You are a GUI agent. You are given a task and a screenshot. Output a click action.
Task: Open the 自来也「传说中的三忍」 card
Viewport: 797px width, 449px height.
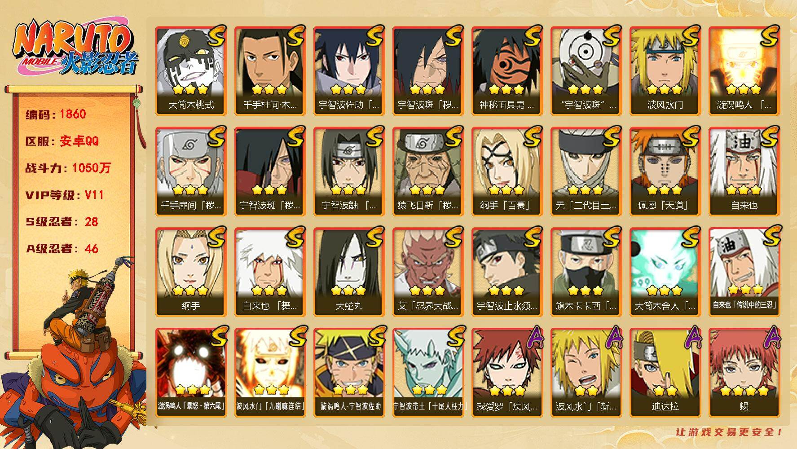[744, 272]
